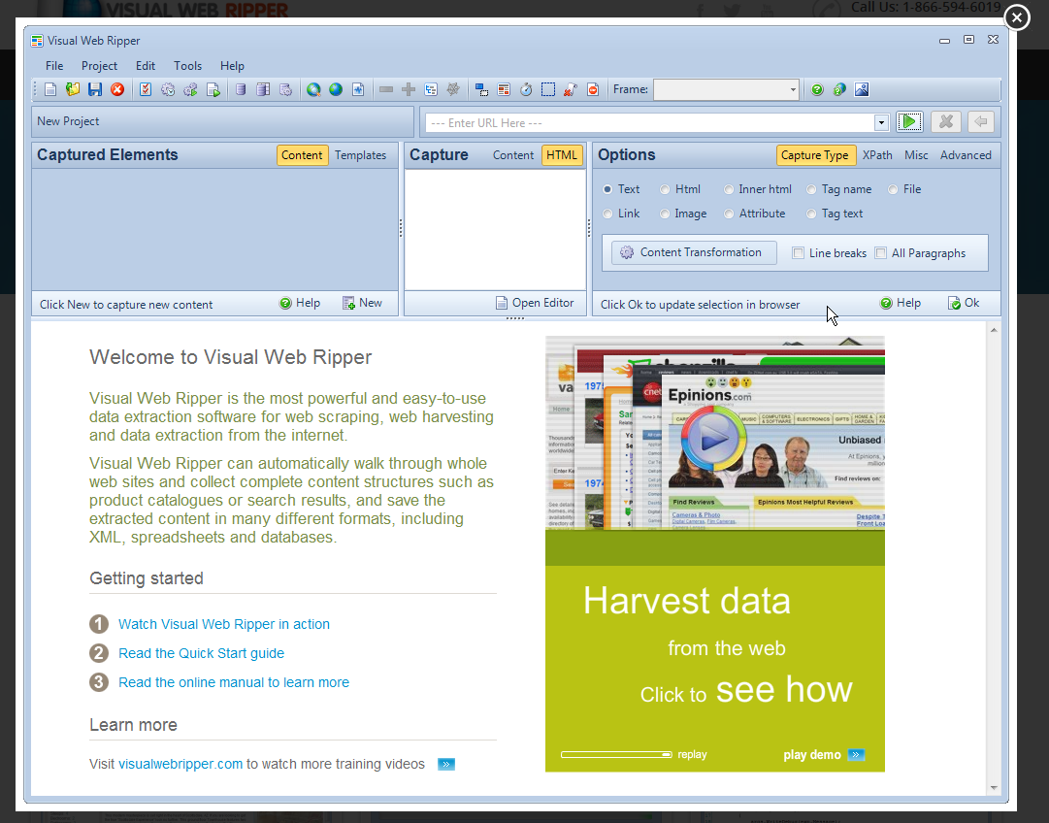The height and width of the screenshot is (823, 1049).
Task: Click the red page layout toolbar icon
Action: [504, 89]
